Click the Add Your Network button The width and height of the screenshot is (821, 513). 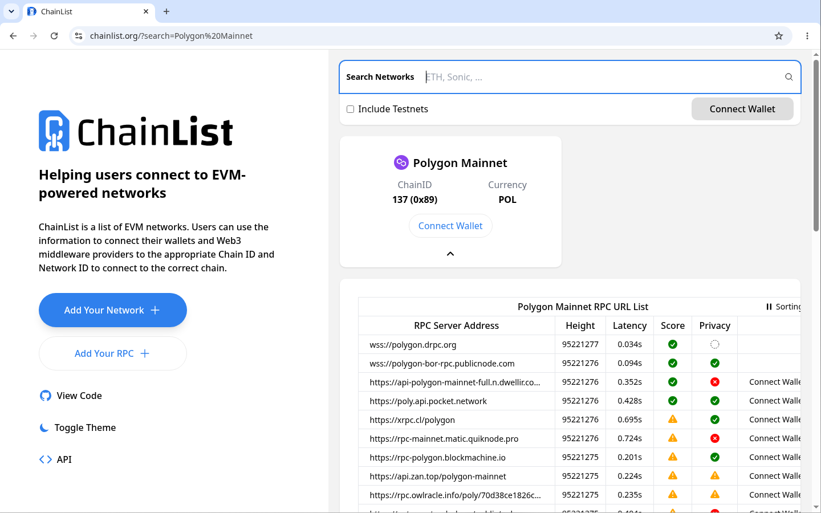[113, 310]
